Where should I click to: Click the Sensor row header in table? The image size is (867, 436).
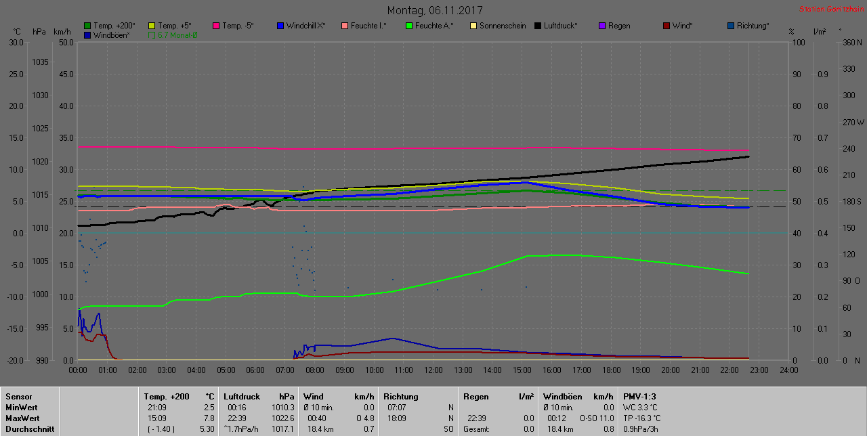point(18,397)
